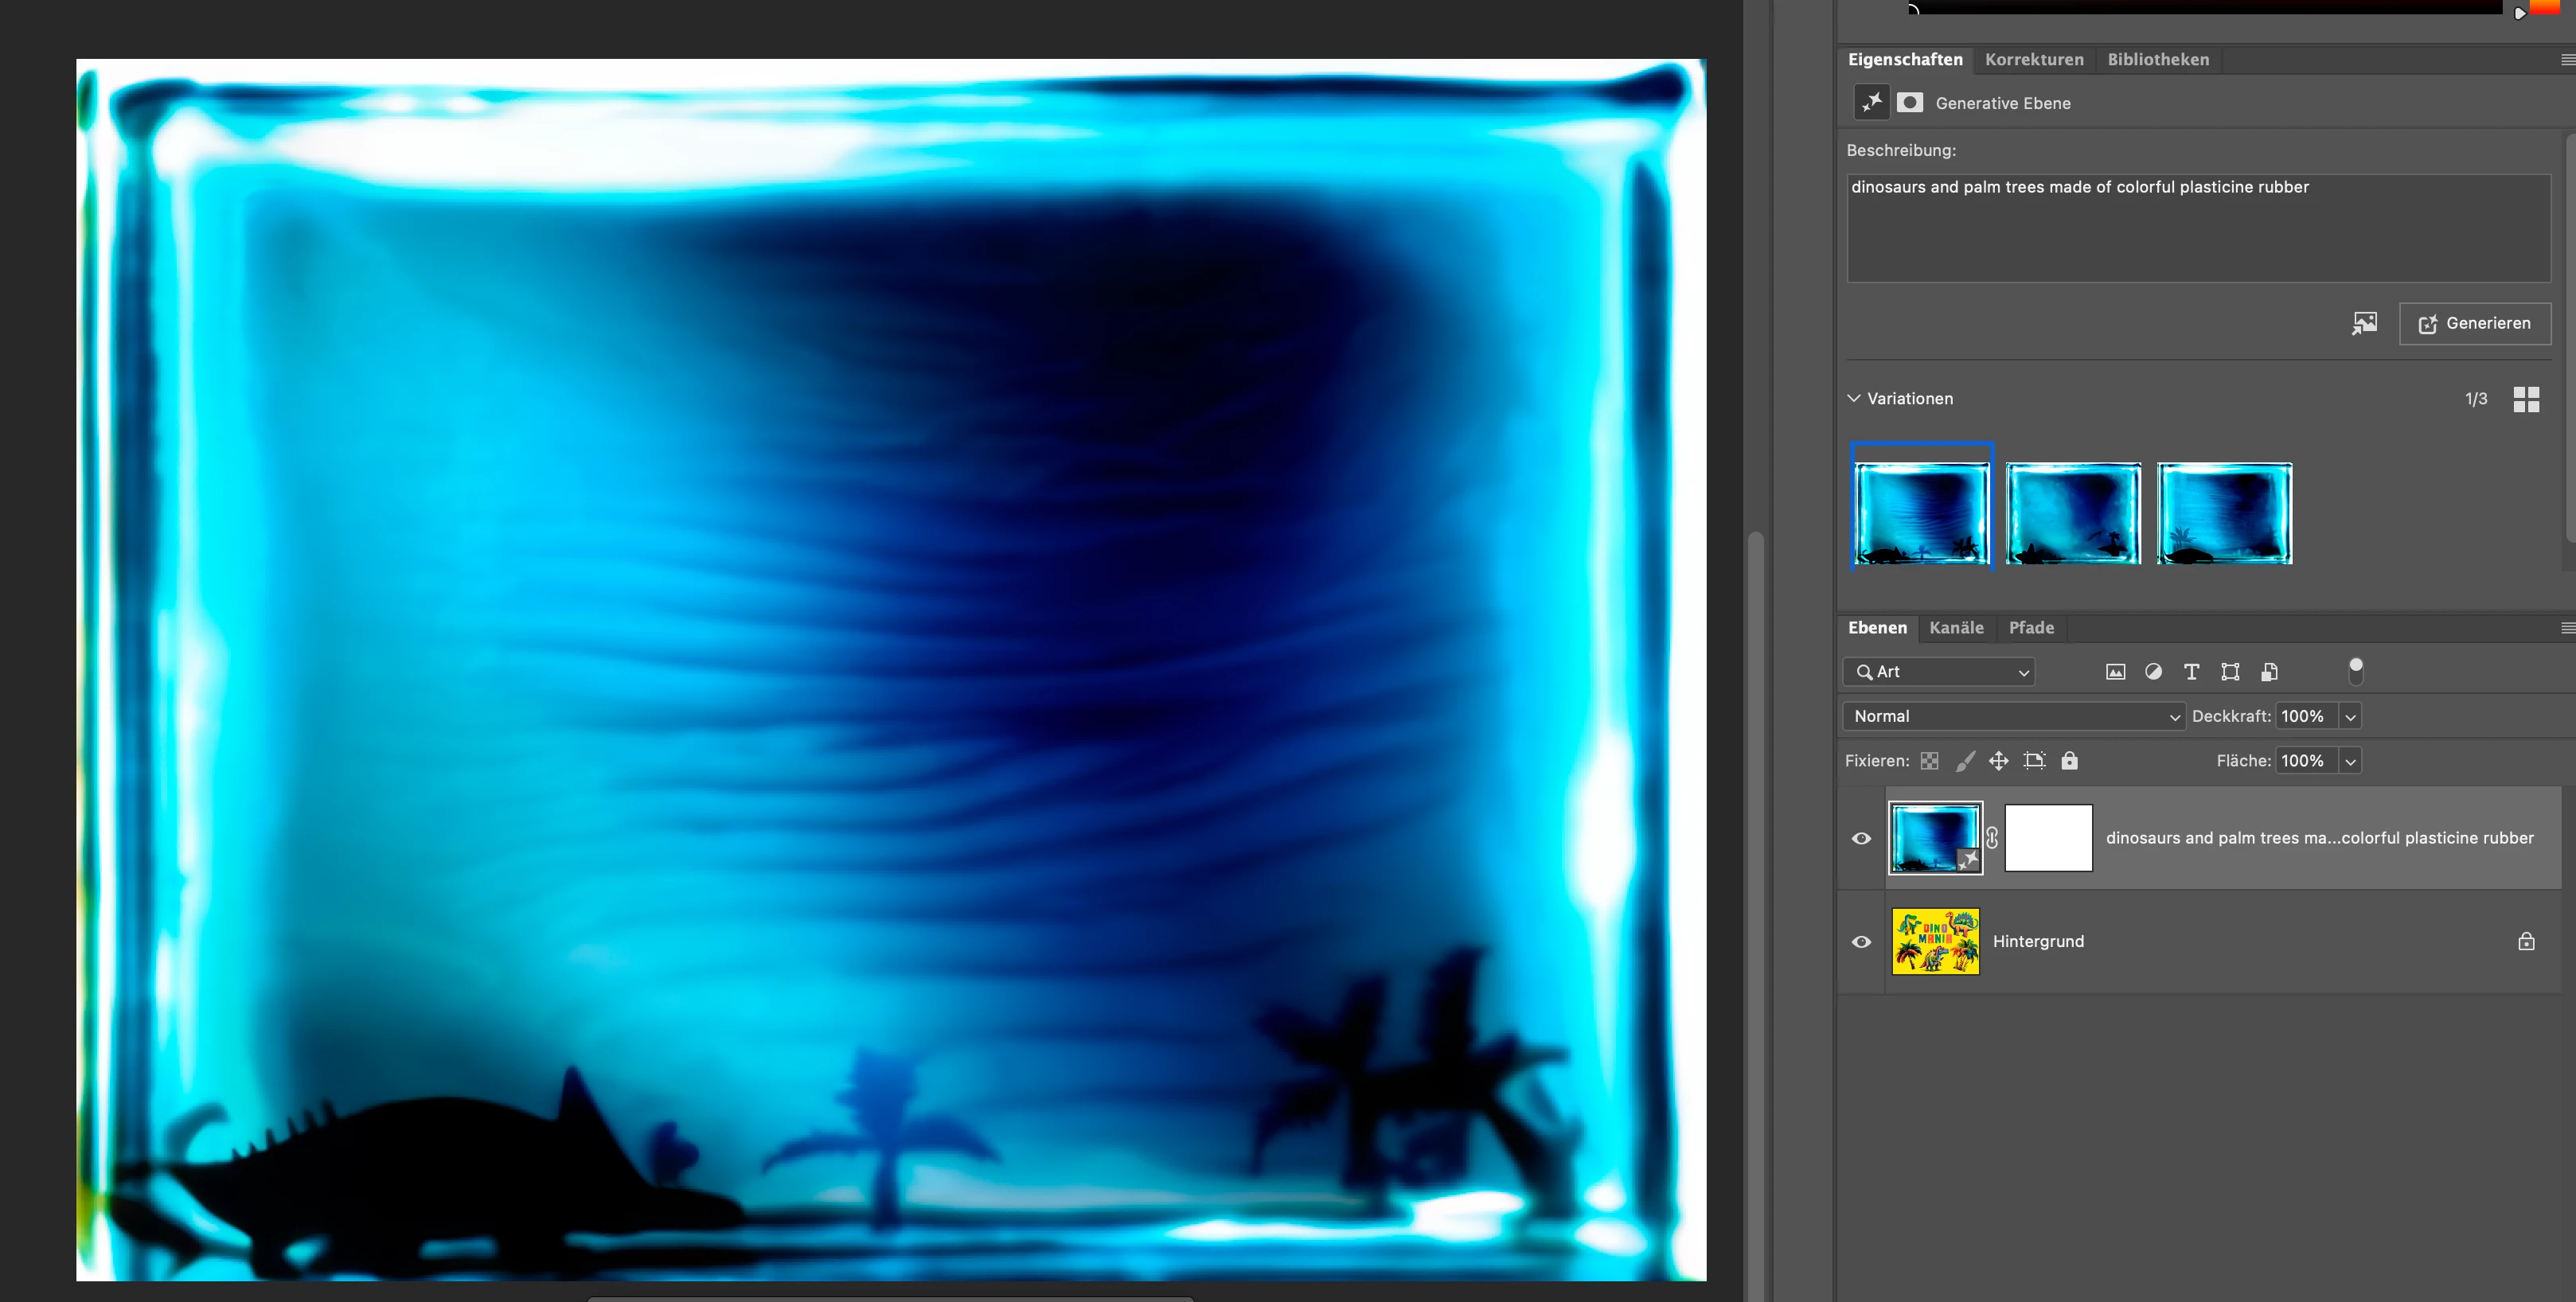The image size is (2576, 1302).
Task: Click smart object filter icon
Action: 2269,672
